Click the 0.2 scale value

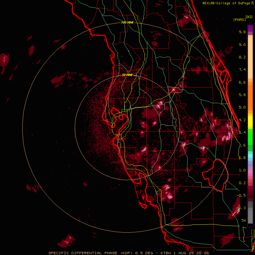(242, 183)
